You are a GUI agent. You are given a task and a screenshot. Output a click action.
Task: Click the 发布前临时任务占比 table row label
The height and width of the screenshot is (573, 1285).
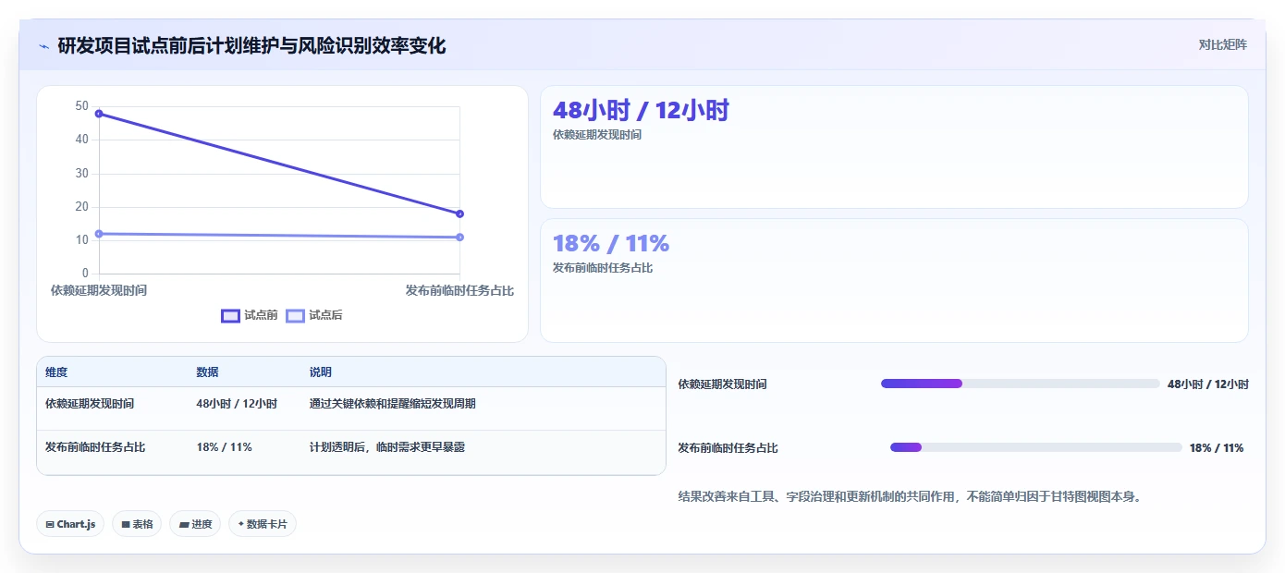(x=95, y=447)
